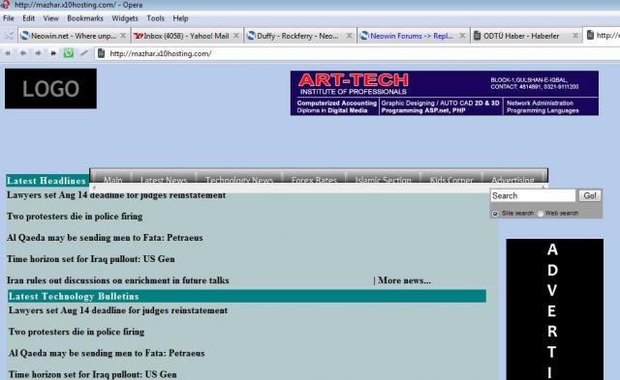This screenshot has width=620, height=380.
Task: Switch to Neowin.net tab
Action: pos(74,36)
